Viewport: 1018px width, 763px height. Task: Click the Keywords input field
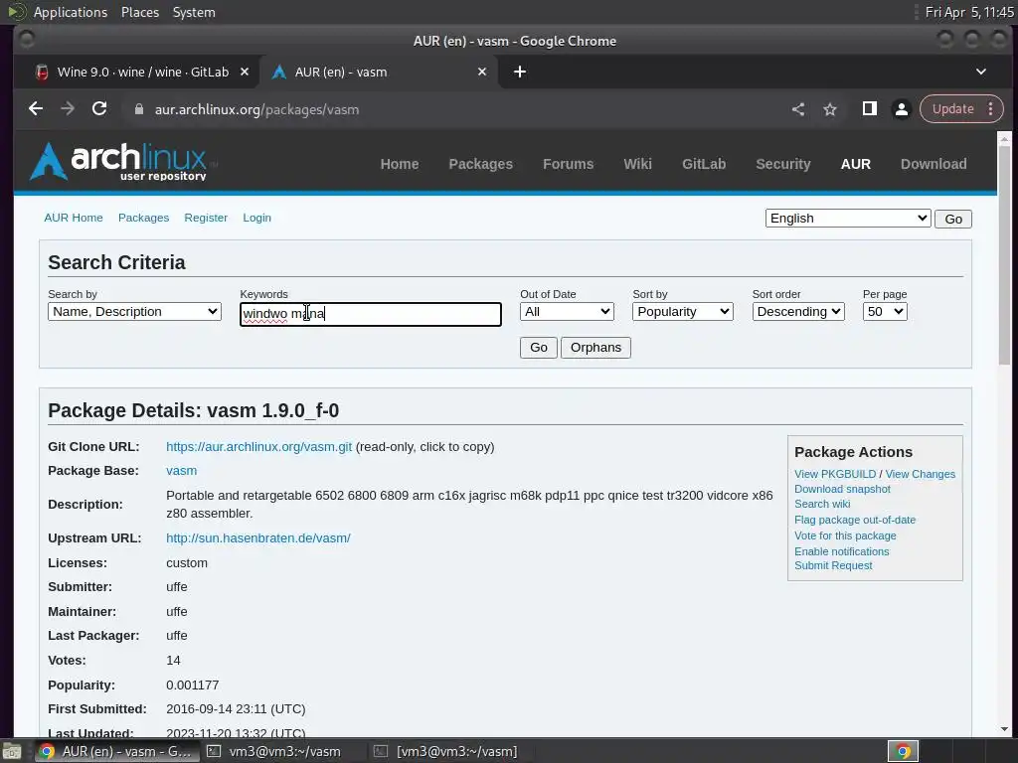[x=371, y=315]
